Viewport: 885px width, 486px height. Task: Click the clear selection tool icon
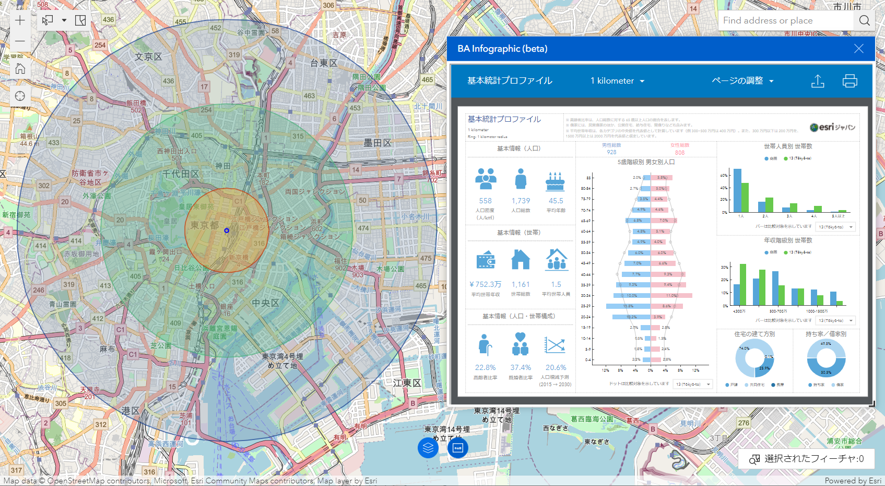pos(80,20)
